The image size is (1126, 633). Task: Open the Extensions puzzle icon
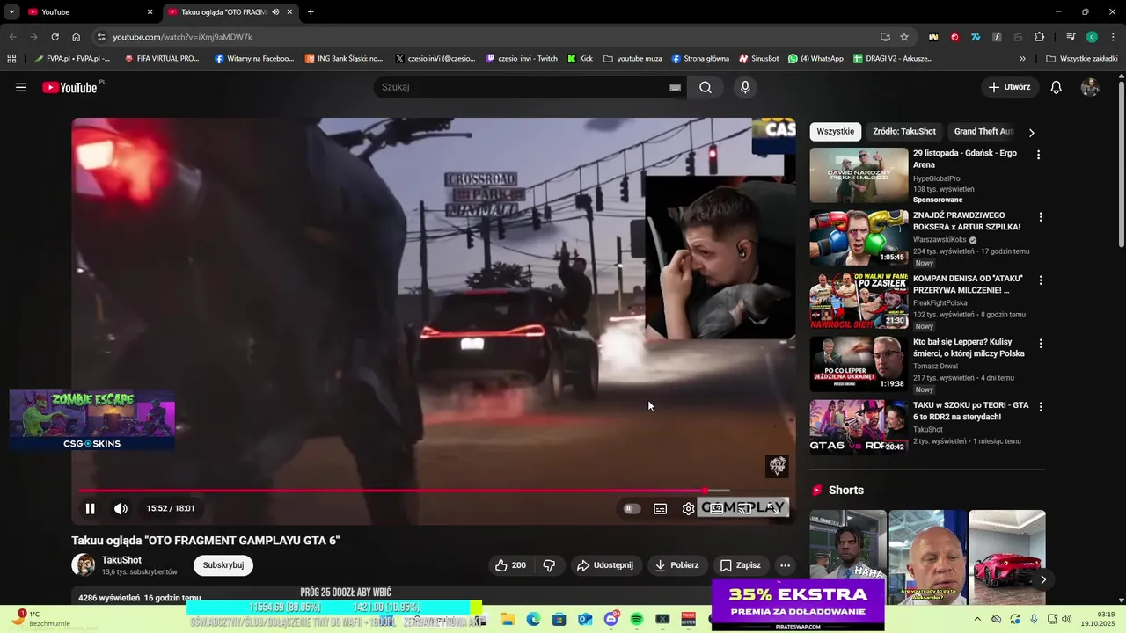[1039, 37]
